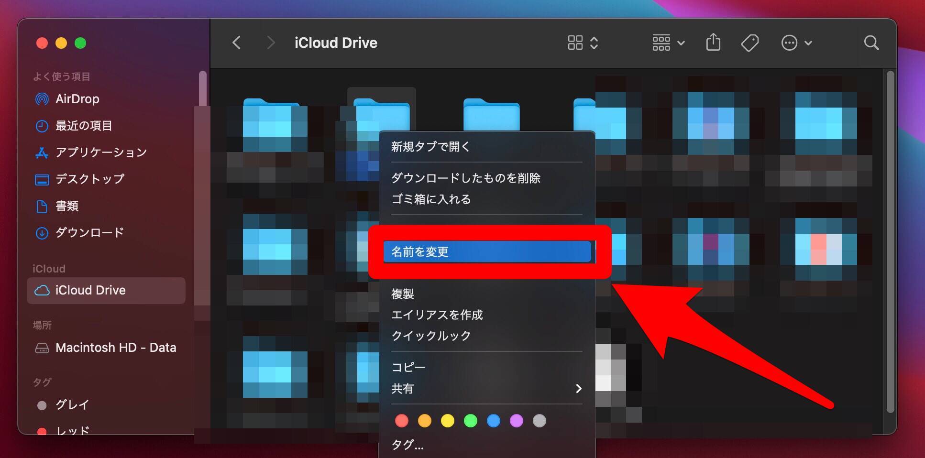Apply the green tag color dot

tap(471, 421)
